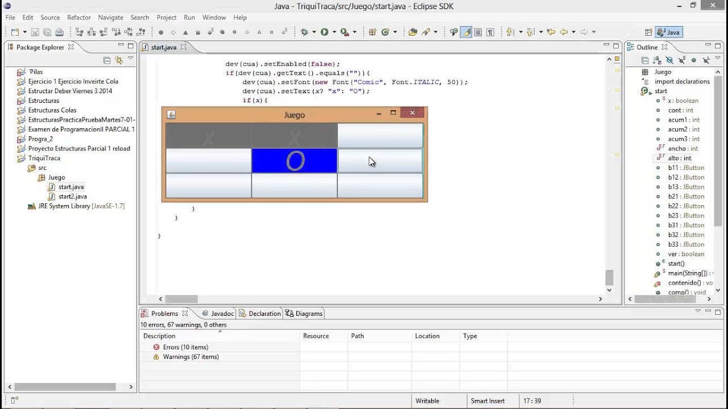Select 'b22 : JButton' in the Outline

[x=686, y=206]
